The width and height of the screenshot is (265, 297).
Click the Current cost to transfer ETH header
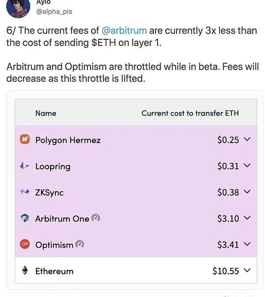(190, 113)
